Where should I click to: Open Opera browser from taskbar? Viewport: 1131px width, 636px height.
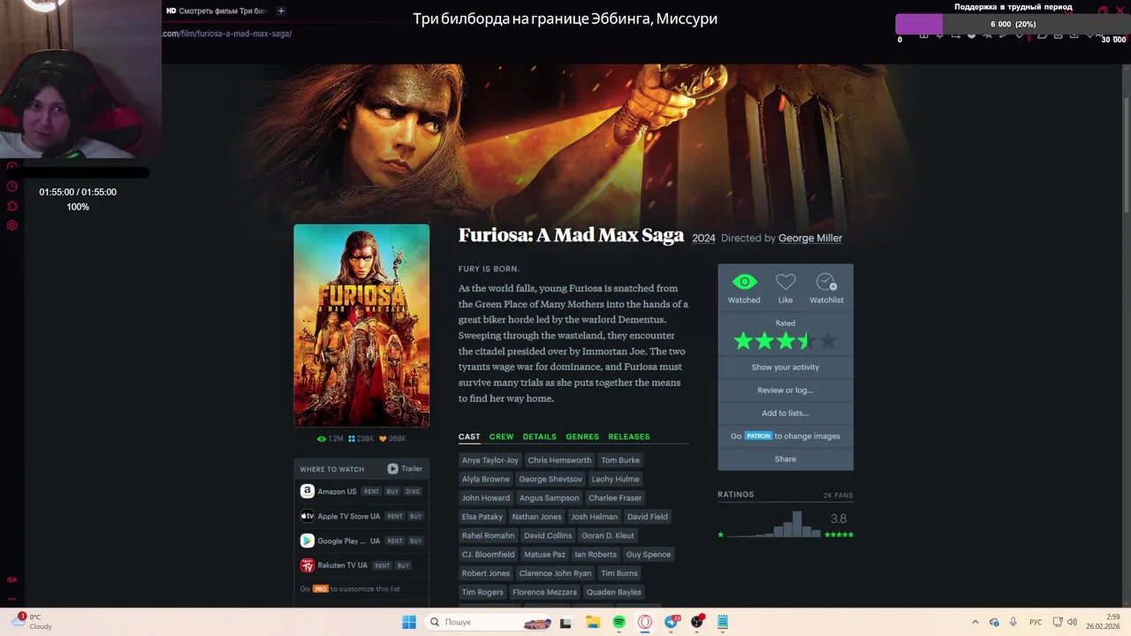point(645,622)
